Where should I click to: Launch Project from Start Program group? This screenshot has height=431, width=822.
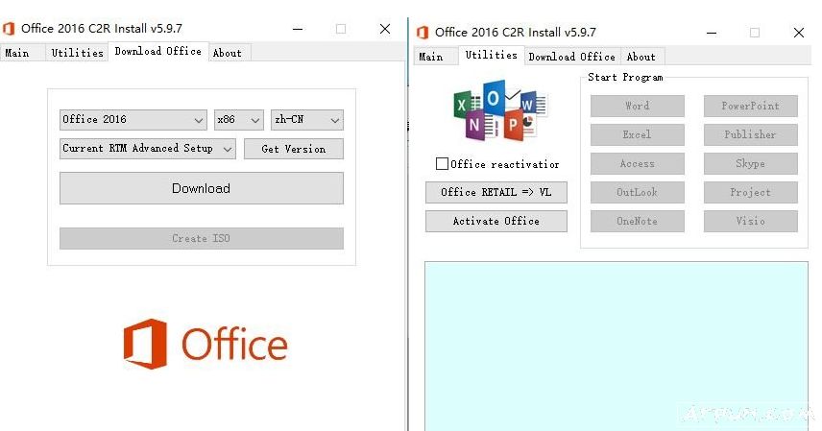coord(751,192)
